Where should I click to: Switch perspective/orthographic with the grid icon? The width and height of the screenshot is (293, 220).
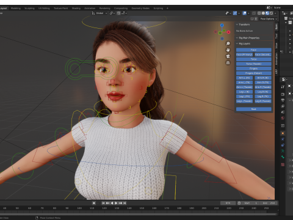click(x=228, y=62)
